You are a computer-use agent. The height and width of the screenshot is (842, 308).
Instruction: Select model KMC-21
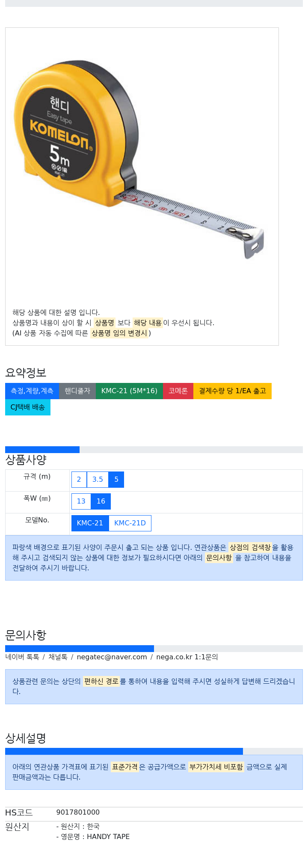90,523
